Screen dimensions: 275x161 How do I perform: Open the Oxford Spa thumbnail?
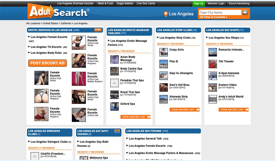[x=114, y=106]
